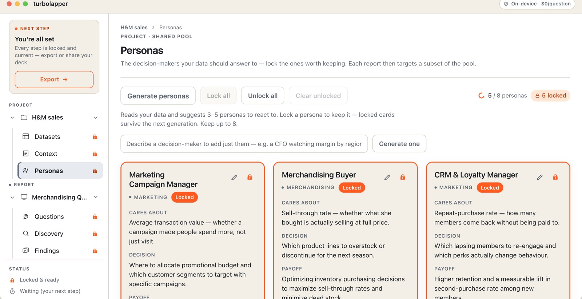The image size is (582, 299).
Task: Click the Export button in Next Step card
Action: pos(54,79)
